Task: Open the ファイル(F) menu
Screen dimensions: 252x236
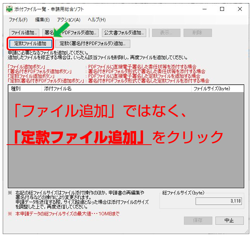Action: pos(18,20)
